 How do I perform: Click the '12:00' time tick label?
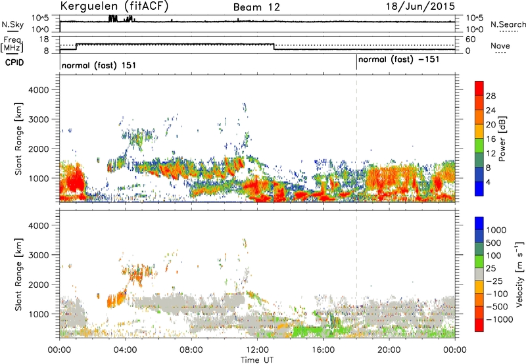coord(257,350)
